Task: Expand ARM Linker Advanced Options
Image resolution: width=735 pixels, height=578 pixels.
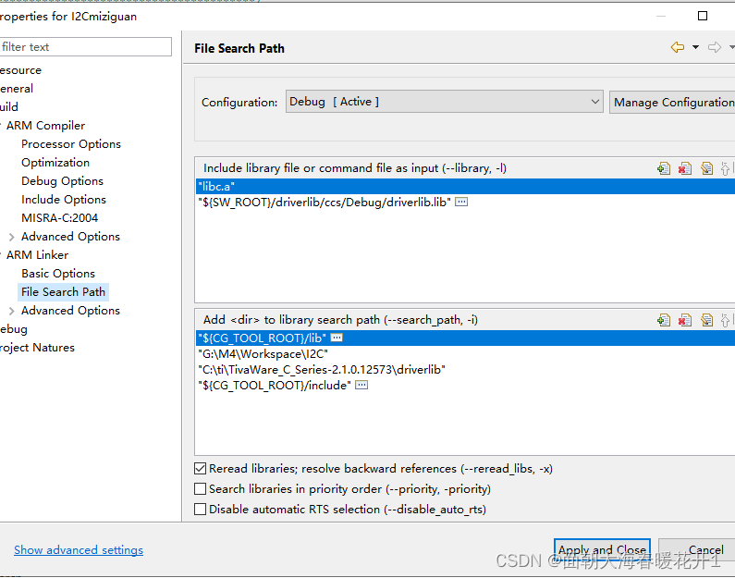Action: click(x=11, y=311)
